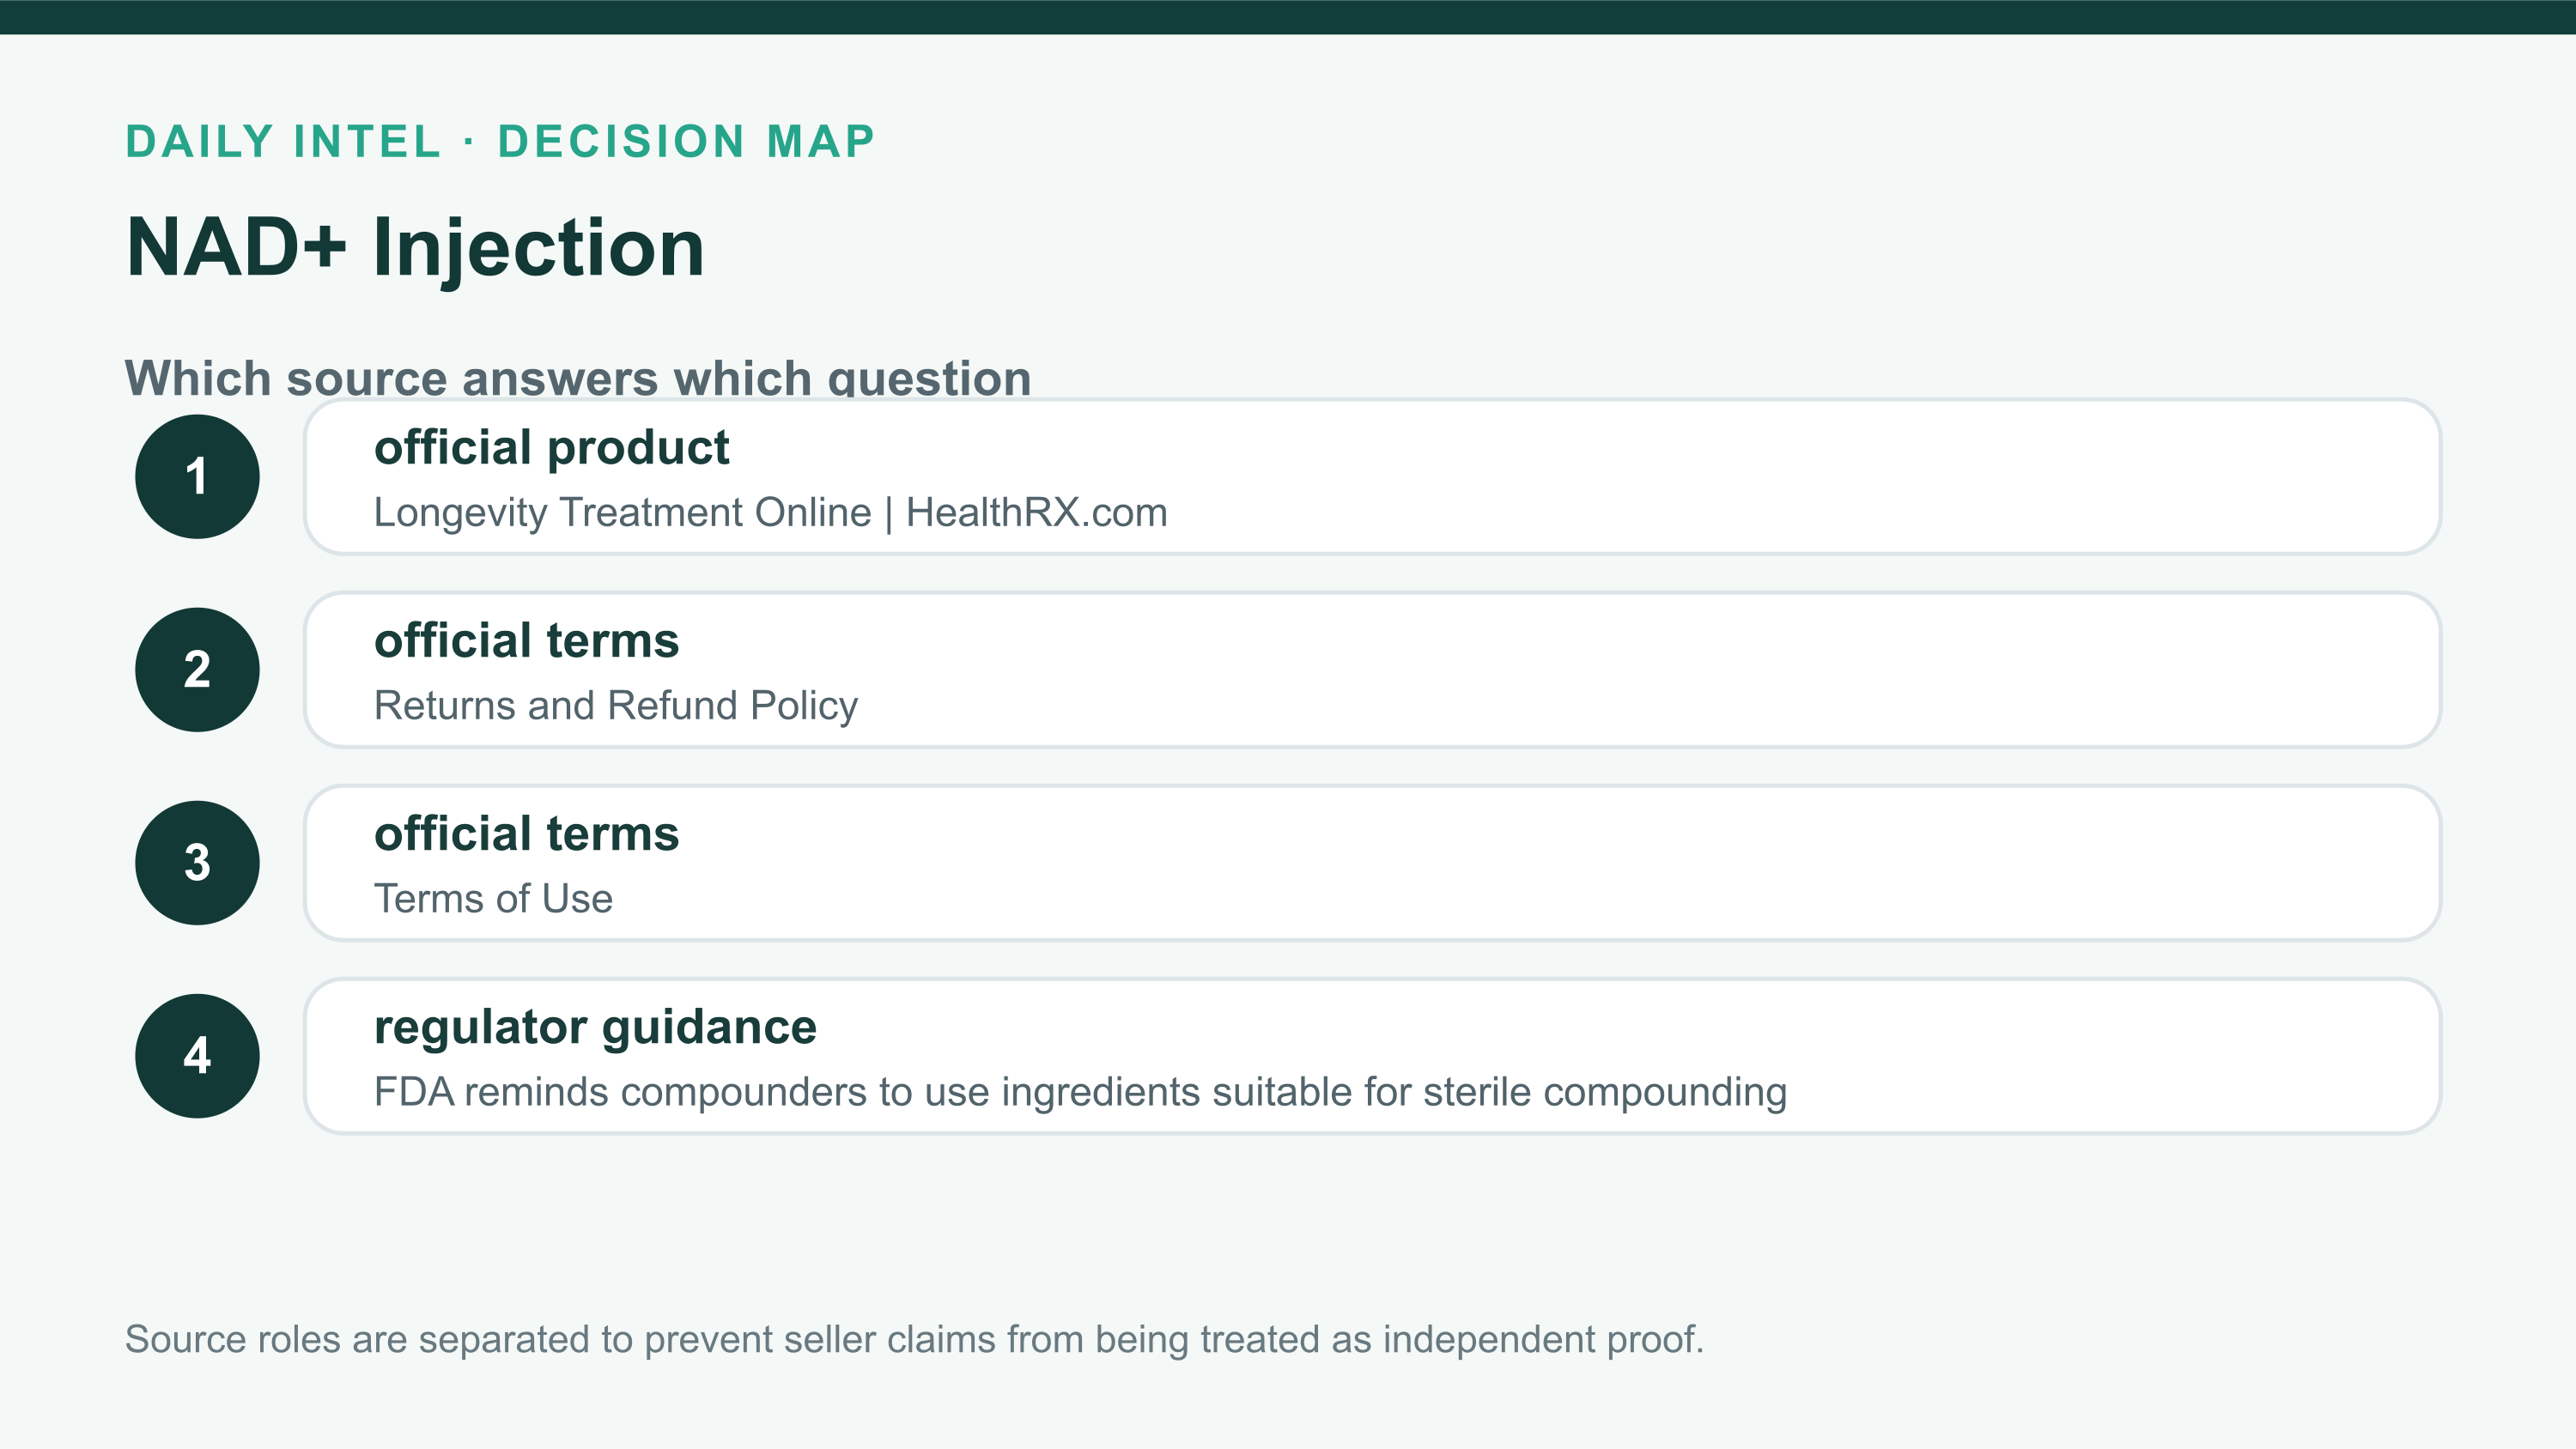The image size is (2576, 1449).
Task: Select the regulator guidance card
Action: pos(1372,1056)
